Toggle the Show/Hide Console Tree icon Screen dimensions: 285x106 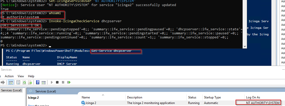[11, 82]
